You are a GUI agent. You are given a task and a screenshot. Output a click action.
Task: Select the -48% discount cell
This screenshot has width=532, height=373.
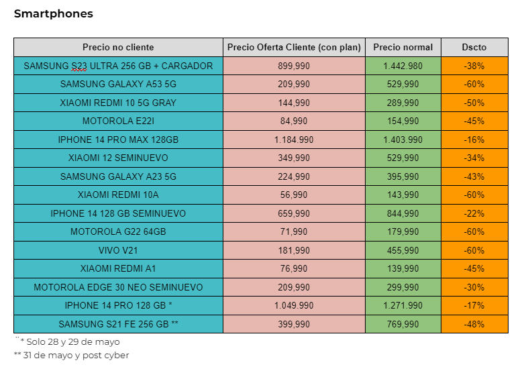[474, 324]
